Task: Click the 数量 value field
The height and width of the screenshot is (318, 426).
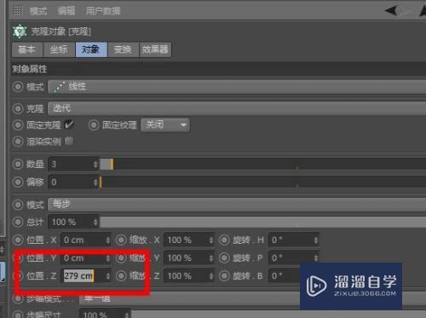Action: point(73,164)
